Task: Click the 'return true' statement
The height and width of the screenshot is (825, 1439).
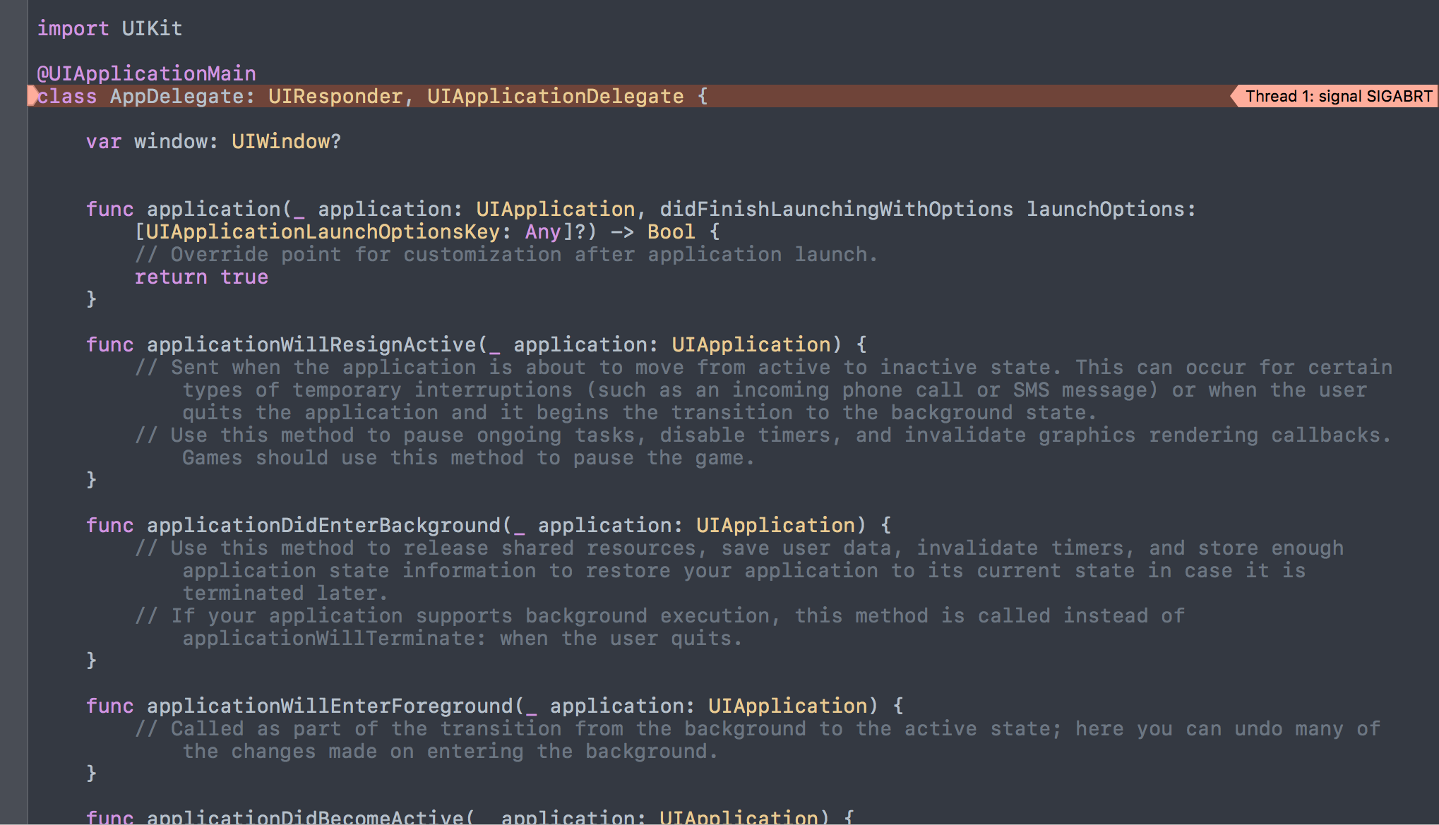Action: point(201,277)
